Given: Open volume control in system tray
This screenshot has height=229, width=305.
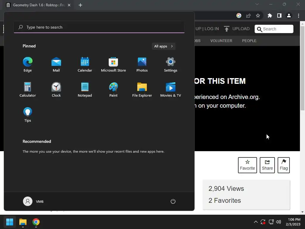Looking at the screenshot, I should coord(278,222).
